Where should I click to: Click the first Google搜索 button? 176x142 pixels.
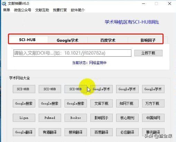click(24, 103)
